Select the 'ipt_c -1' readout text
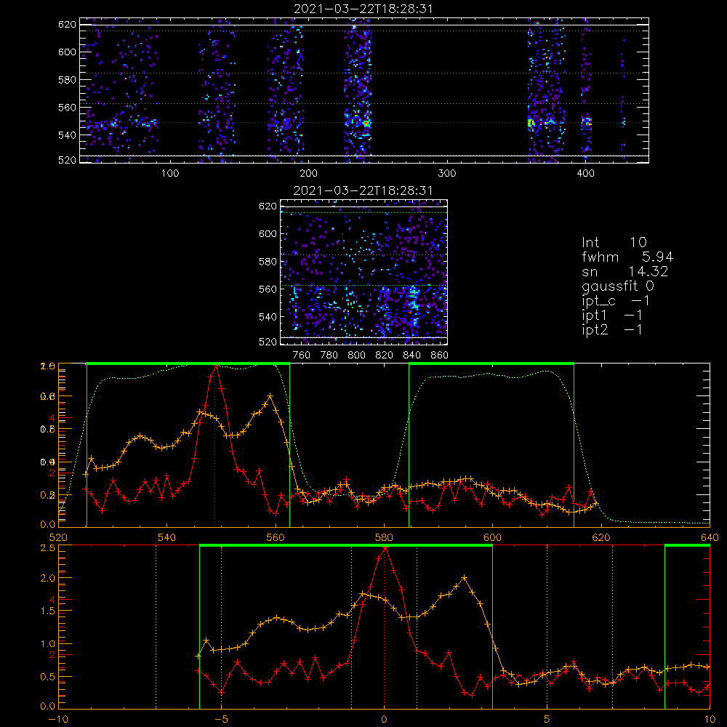Viewport: 727px width, 727px height. pos(616,301)
